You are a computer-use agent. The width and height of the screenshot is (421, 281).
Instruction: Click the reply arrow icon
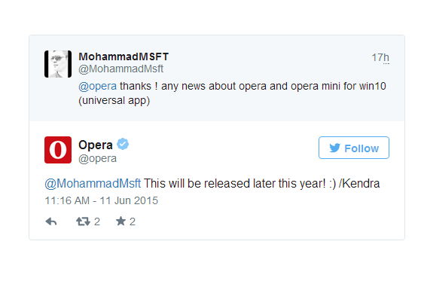tap(51, 221)
